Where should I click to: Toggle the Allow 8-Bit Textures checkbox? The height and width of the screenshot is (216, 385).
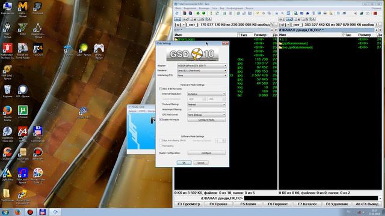[x=161, y=89]
